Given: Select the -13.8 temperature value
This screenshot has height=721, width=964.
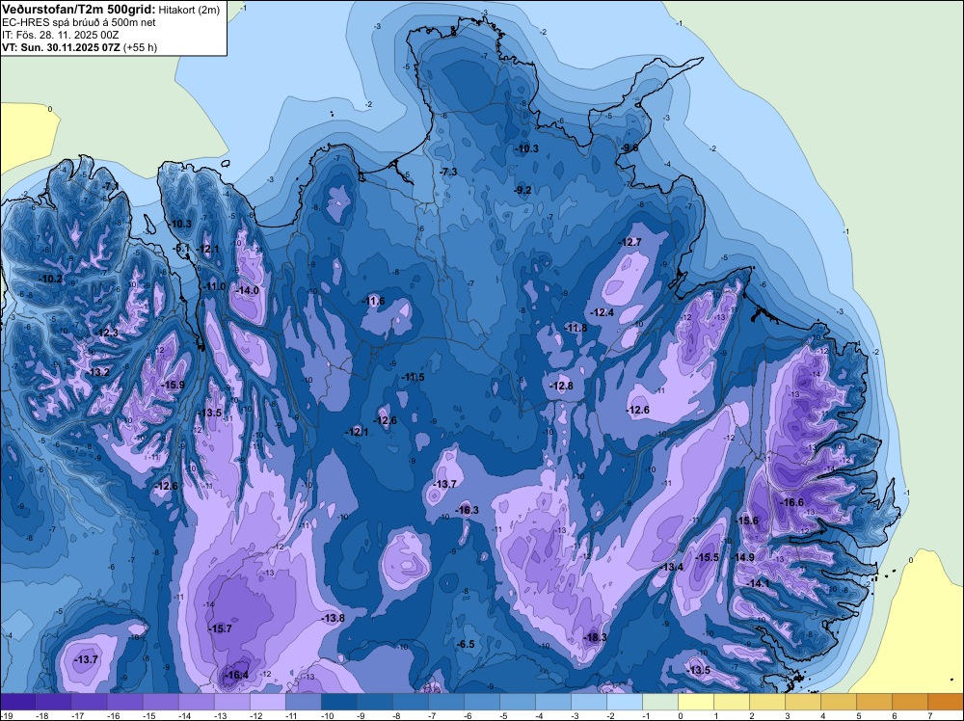Looking at the screenshot, I should point(333,618).
